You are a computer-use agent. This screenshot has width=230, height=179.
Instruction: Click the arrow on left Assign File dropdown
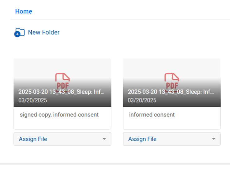coord(104,139)
